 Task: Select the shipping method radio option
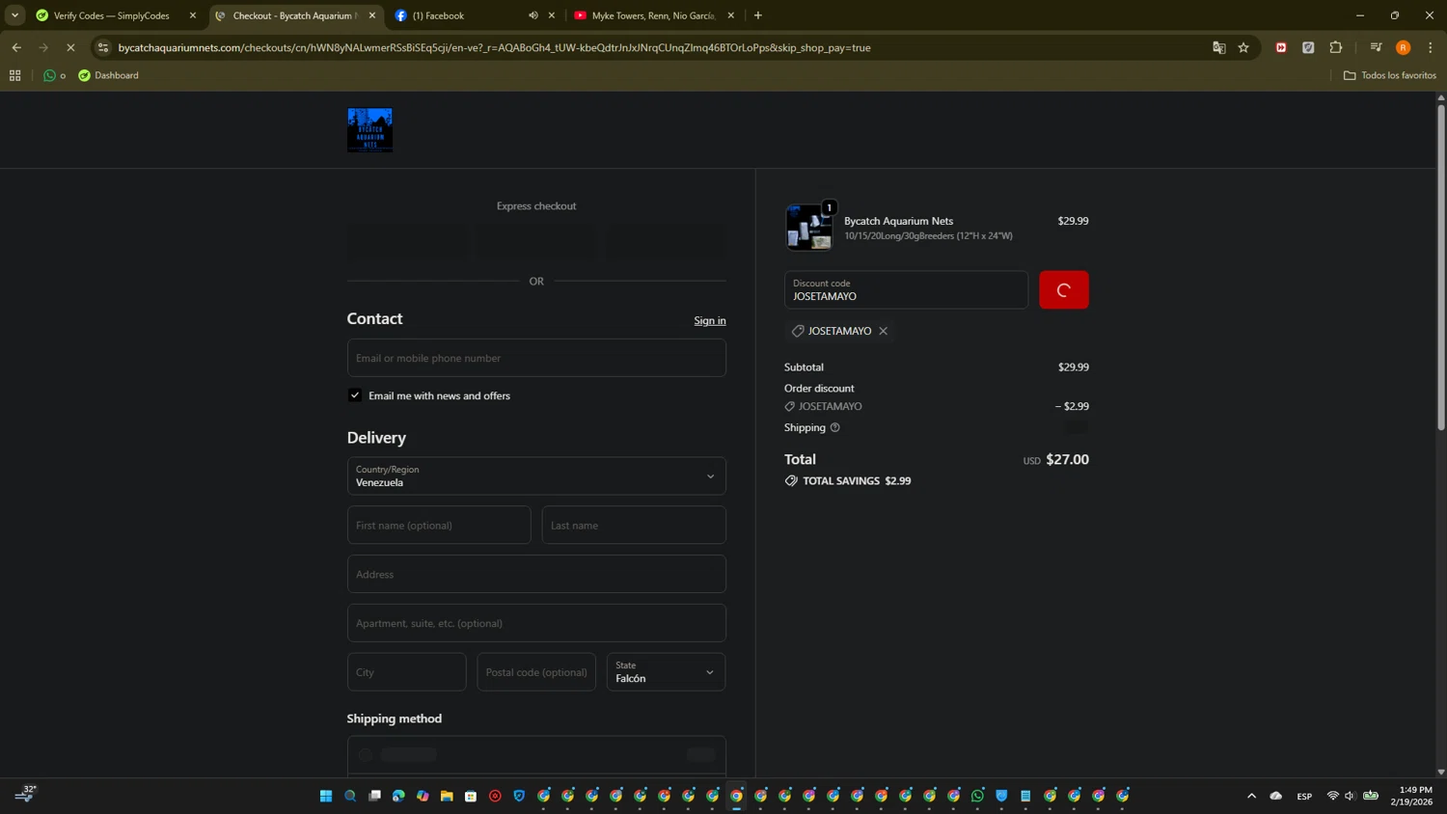[x=366, y=755]
